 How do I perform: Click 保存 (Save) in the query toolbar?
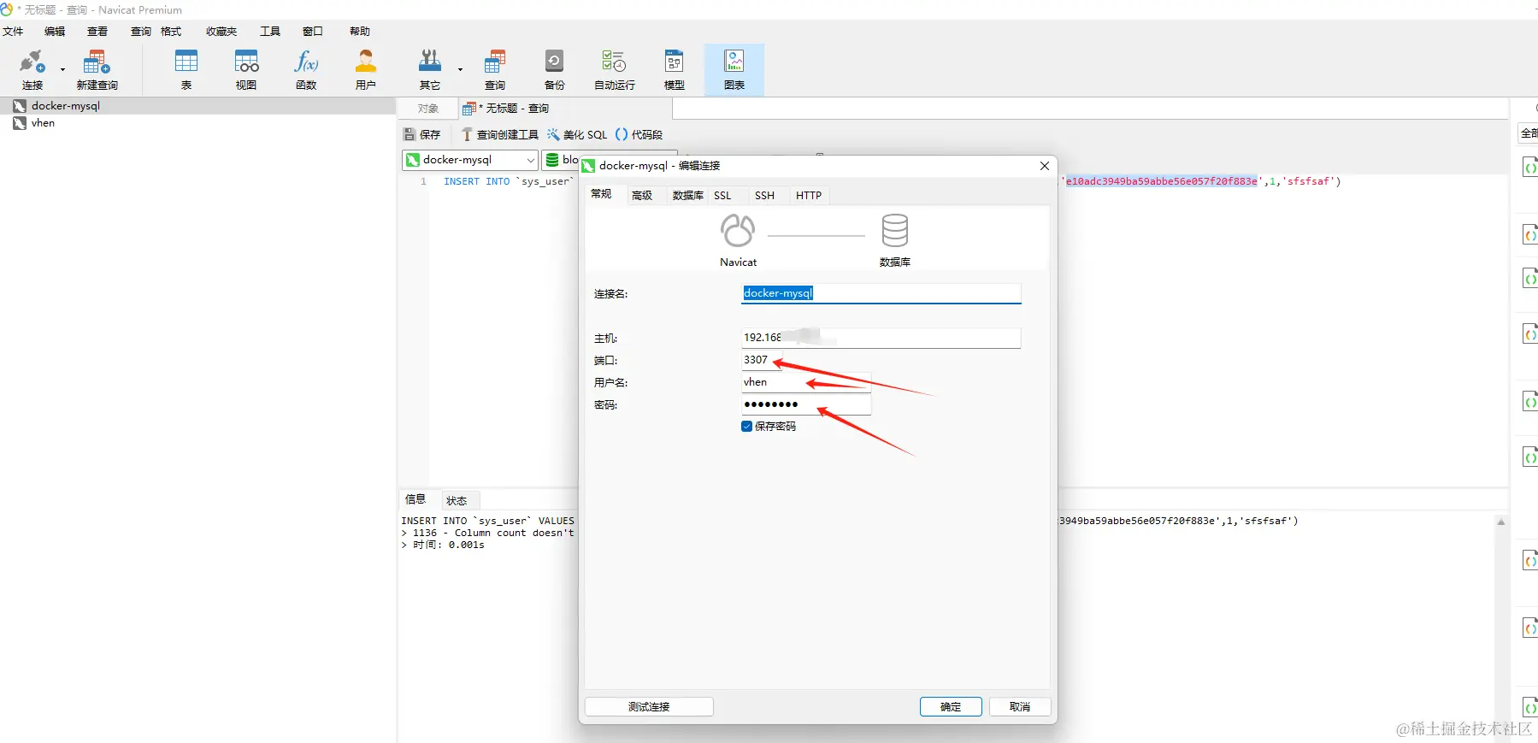coord(422,135)
